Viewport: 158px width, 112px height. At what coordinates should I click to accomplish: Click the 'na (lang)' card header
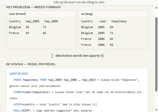(x=113, y=14)
